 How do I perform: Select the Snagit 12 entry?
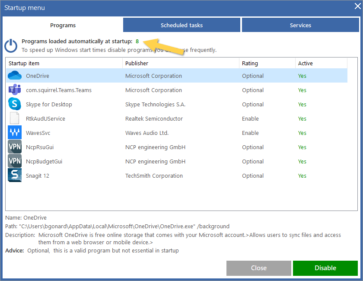[x=38, y=176]
